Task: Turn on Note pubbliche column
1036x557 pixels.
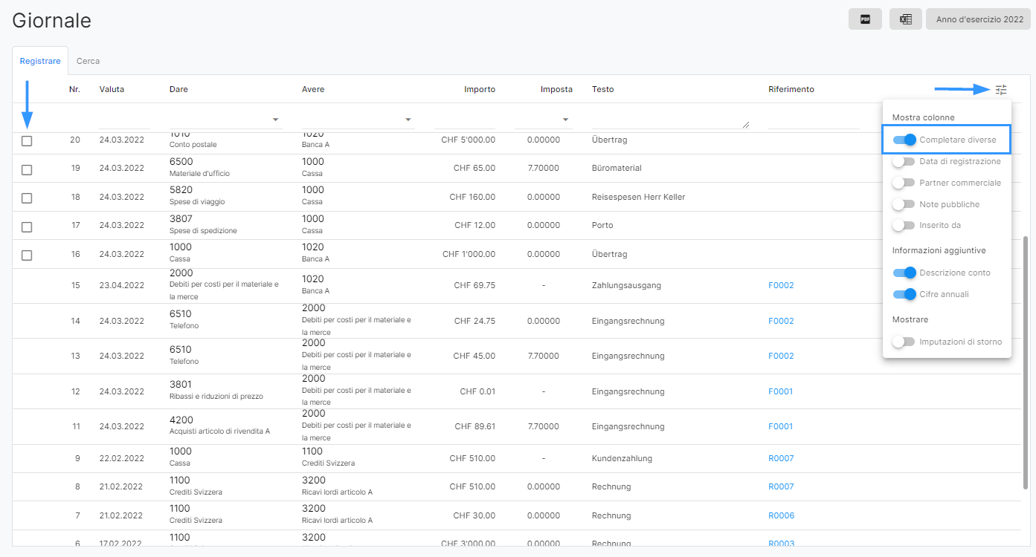Action: click(x=904, y=204)
